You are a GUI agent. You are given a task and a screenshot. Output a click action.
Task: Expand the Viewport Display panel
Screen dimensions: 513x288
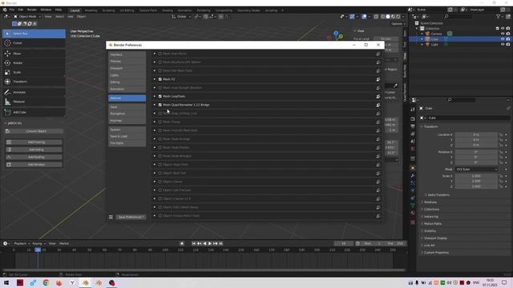pyautogui.click(x=435, y=238)
